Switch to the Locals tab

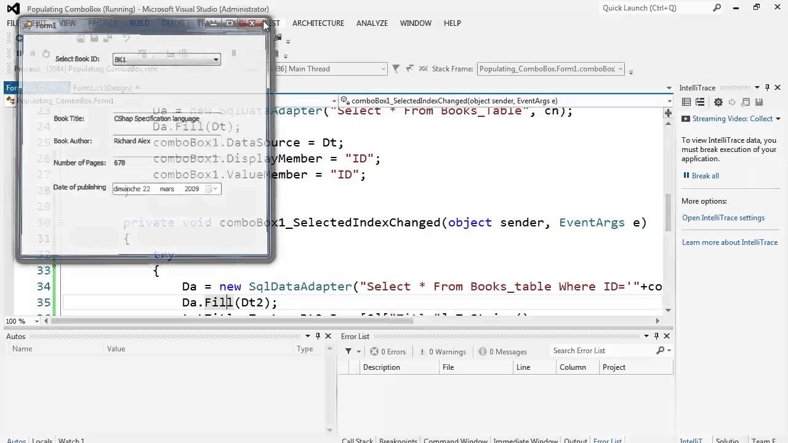(42, 440)
